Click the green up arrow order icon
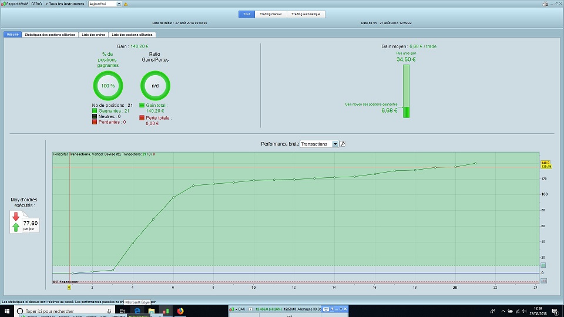 coord(16,227)
